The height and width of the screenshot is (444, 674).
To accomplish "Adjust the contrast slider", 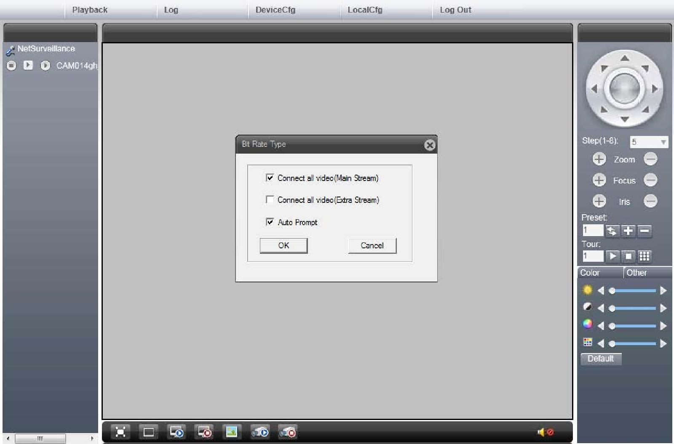I will [632, 308].
